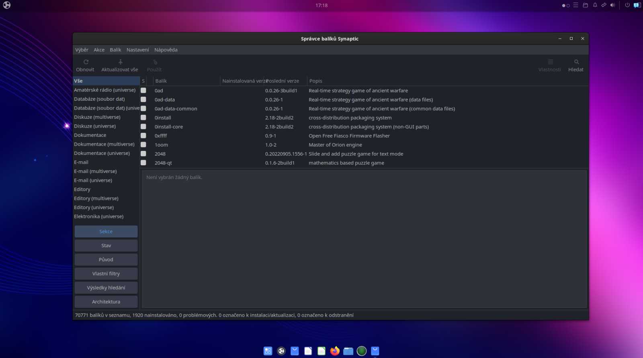The height and width of the screenshot is (358, 643).
Task: Sort by the Poslední verze column header
Action: coord(285,81)
